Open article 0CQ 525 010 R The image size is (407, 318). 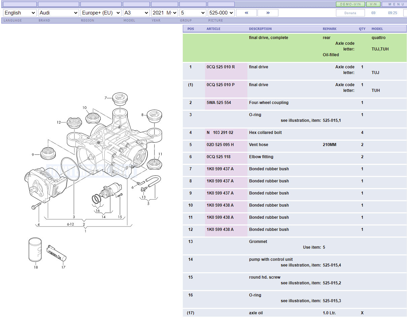tap(221, 67)
